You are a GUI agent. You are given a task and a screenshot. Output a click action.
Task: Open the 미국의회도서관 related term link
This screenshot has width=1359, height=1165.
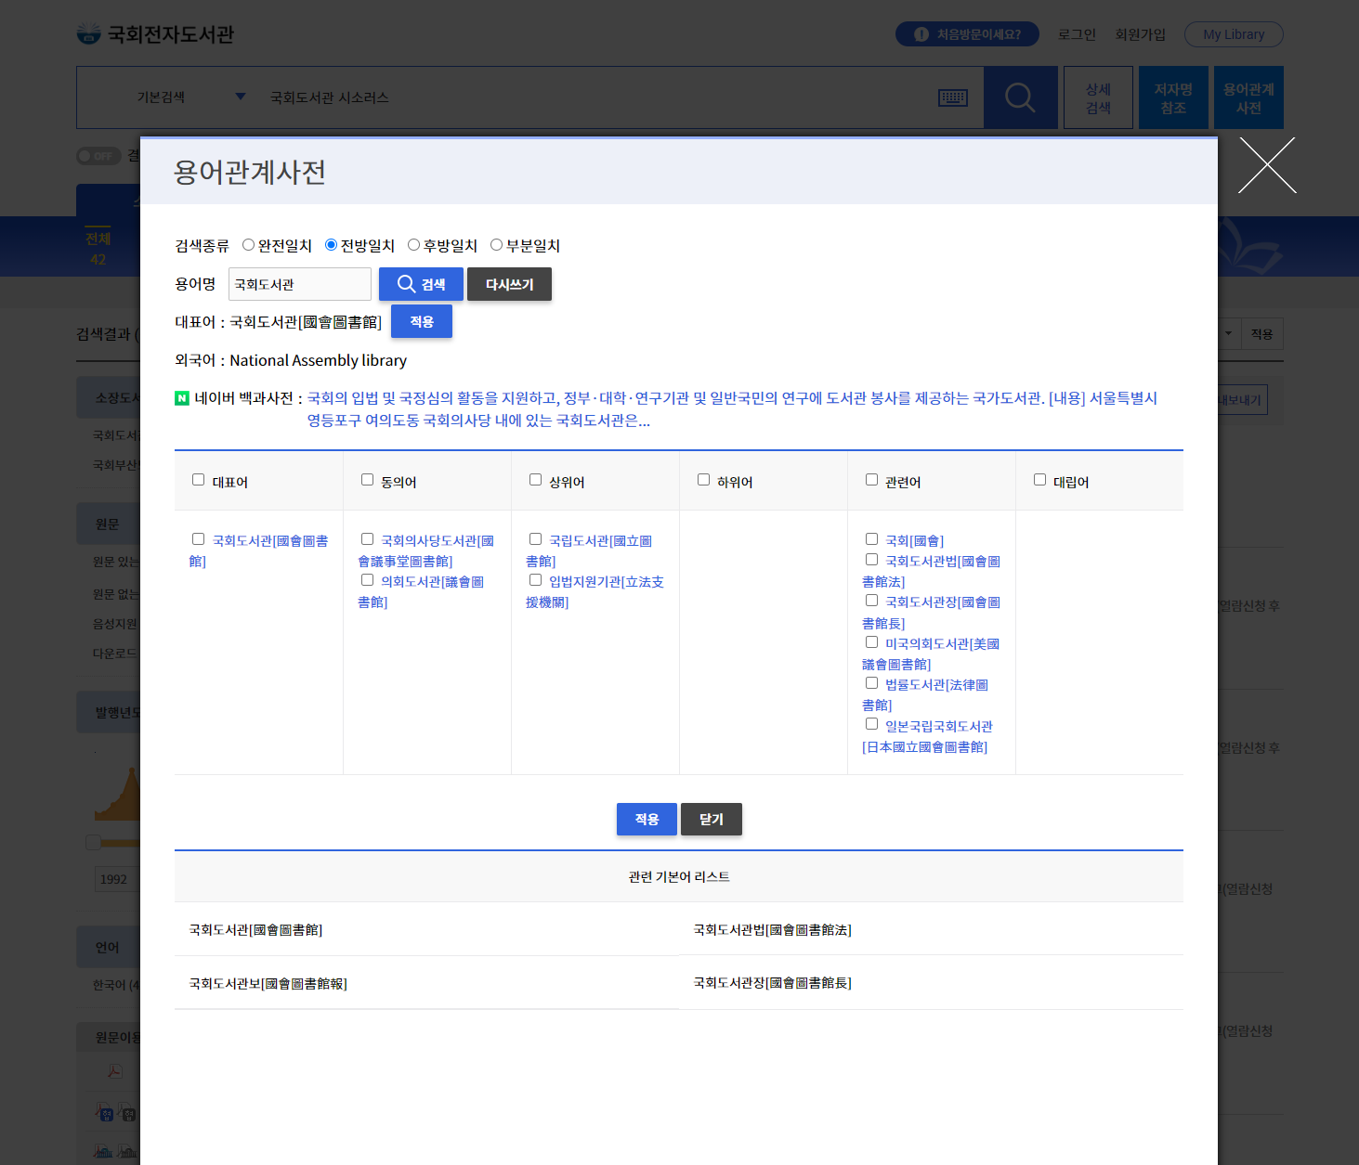tap(941, 644)
